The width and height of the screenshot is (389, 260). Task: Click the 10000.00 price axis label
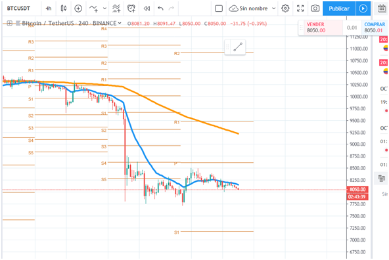tap(359, 97)
